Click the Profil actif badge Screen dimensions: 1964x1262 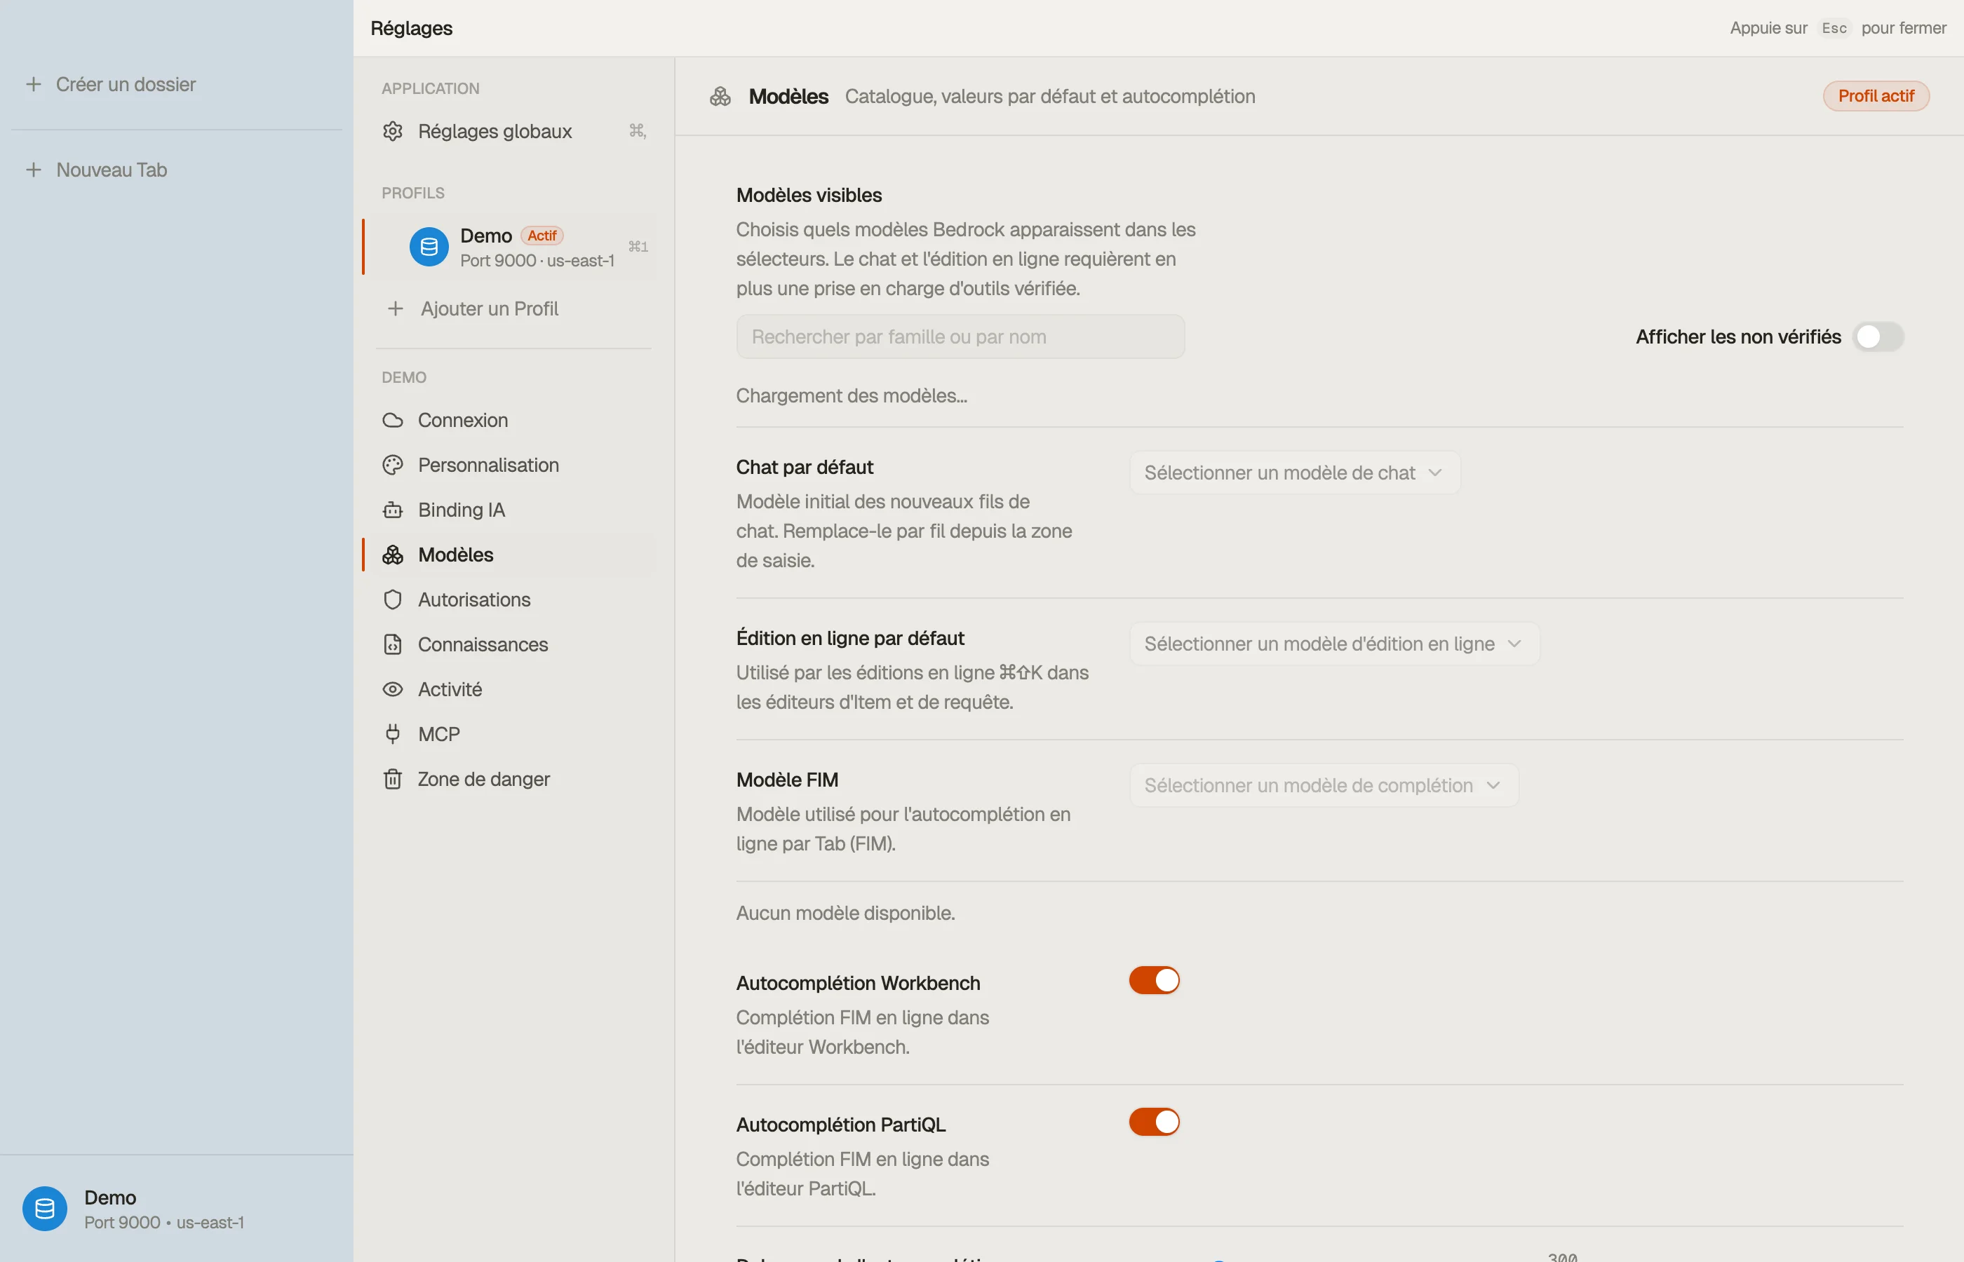(x=1876, y=96)
